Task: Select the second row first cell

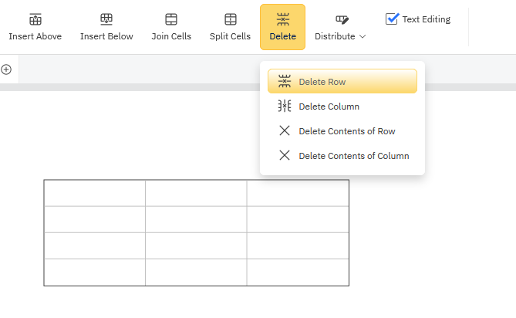Action: (94, 219)
